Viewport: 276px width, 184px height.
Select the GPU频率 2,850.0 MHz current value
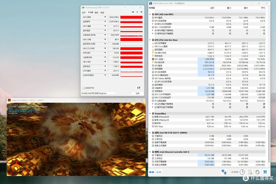(209, 66)
